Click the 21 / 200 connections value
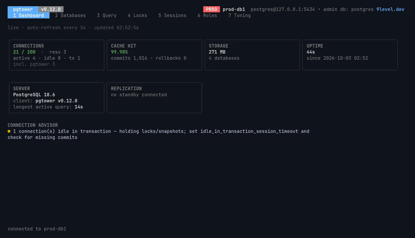 pyautogui.click(x=24, y=52)
